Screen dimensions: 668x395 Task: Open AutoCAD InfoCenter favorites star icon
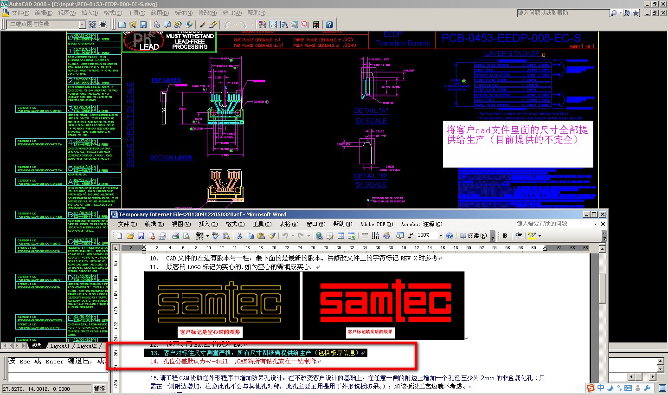point(636,13)
